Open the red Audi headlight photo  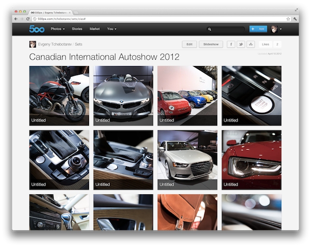tap(251, 160)
